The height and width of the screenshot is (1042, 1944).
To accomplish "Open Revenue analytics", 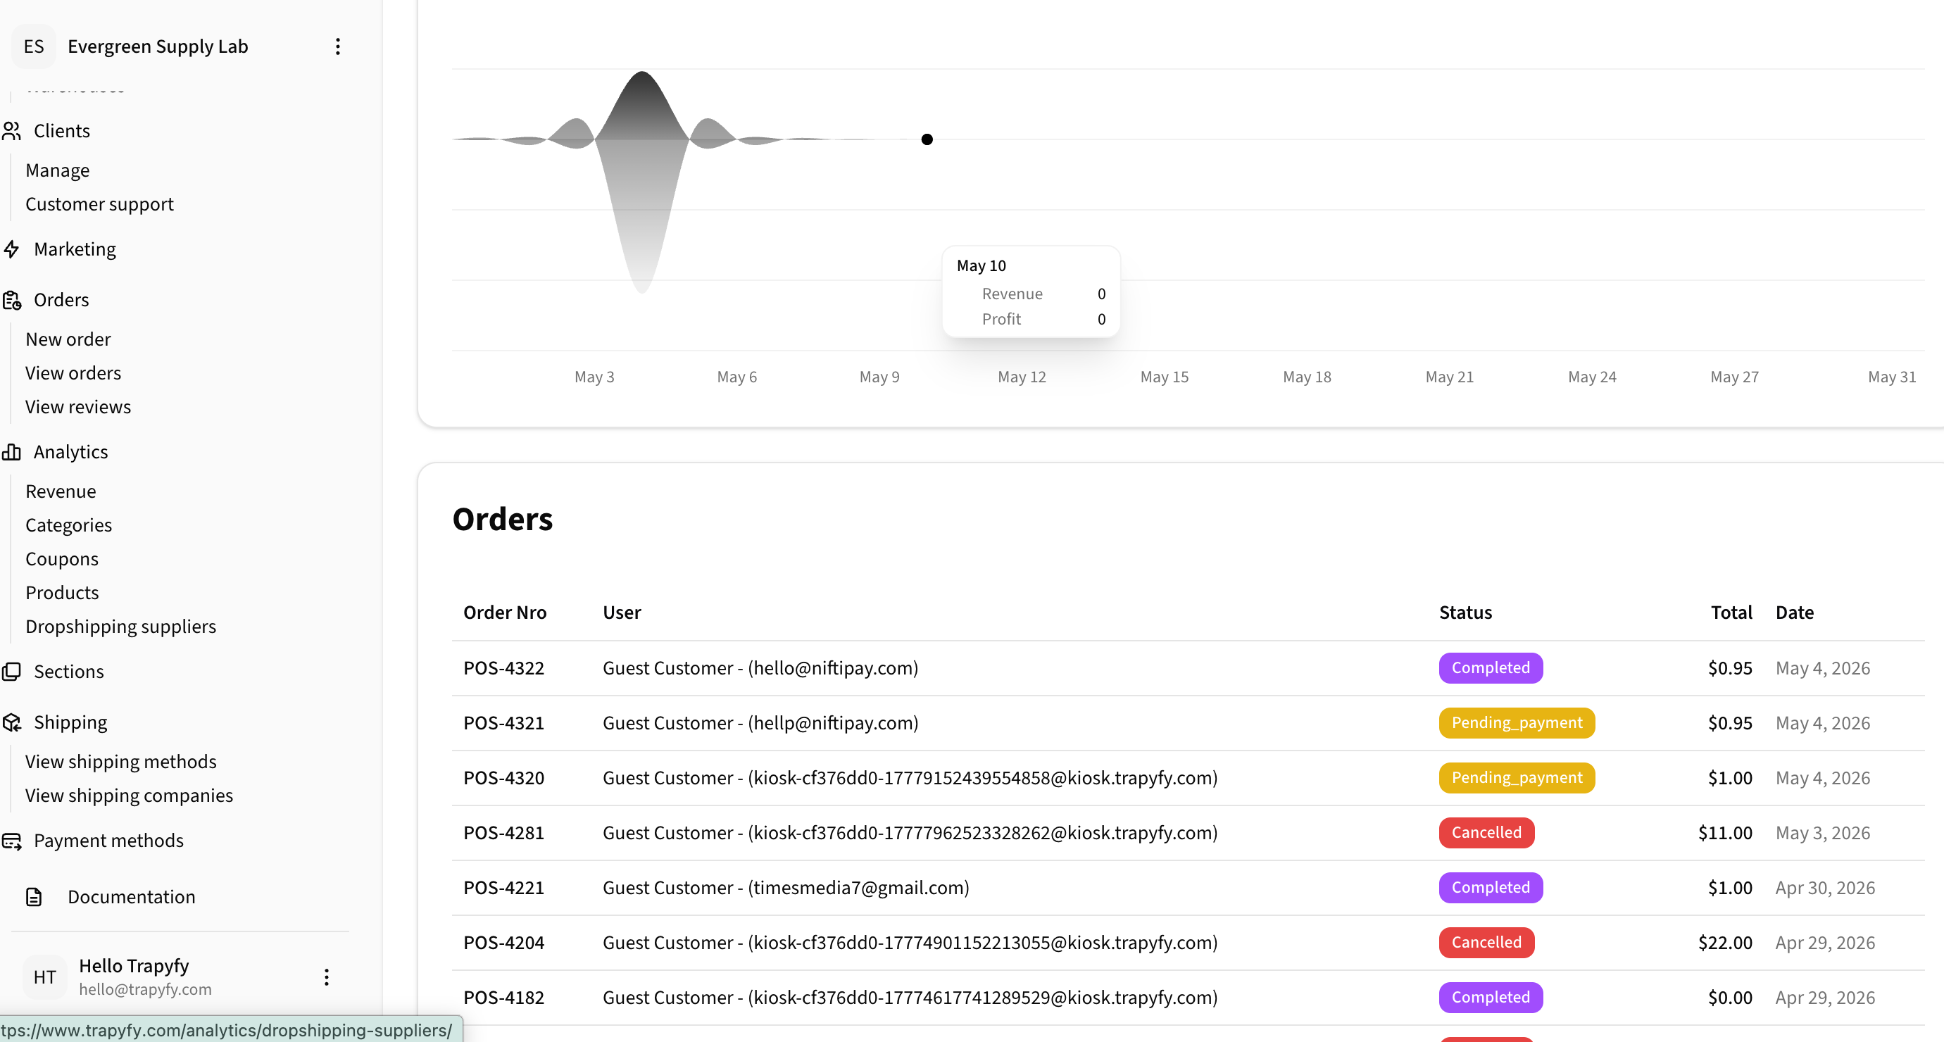I will point(61,492).
